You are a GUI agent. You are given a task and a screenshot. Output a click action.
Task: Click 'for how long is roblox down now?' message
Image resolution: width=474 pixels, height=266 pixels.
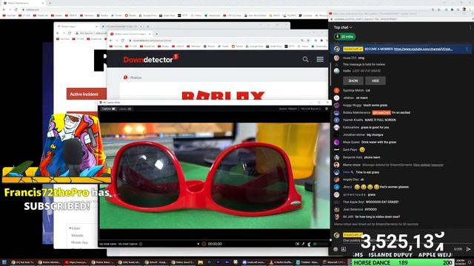[377, 216]
